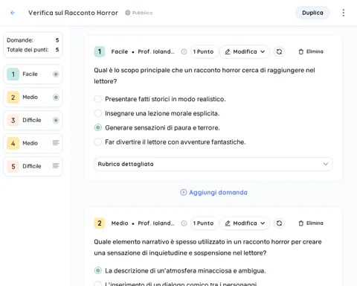This screenshot has height=286, width=357.
Task: Click the number 2 badge in question 2 header
Action: tap(100, 223)
